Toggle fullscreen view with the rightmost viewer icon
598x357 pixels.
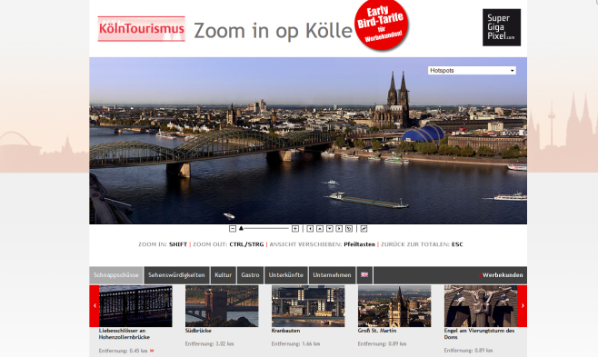pyautogui.click(x=364, y=229)
